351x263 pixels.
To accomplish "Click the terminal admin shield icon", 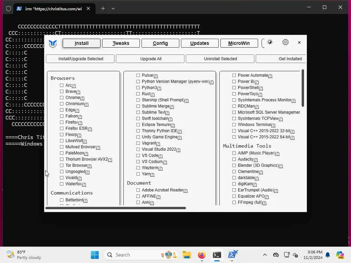I will 9,9.
